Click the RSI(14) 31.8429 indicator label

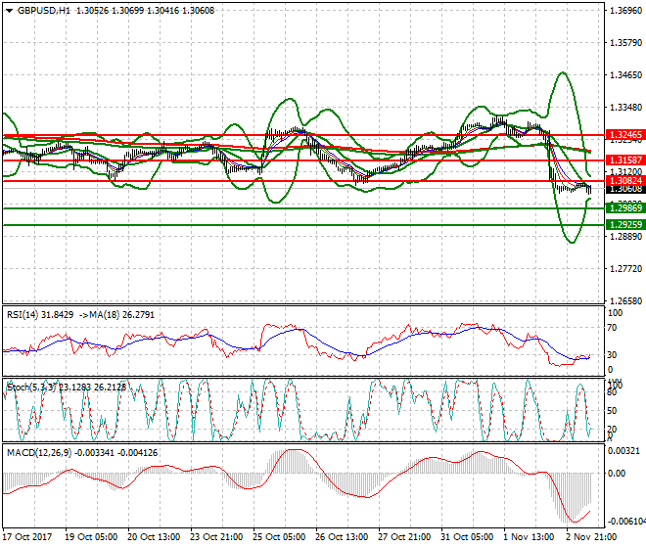40,315
